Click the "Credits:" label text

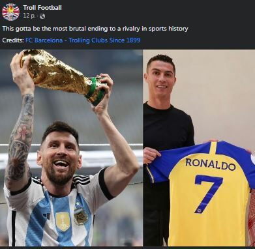tap(13, 40)
